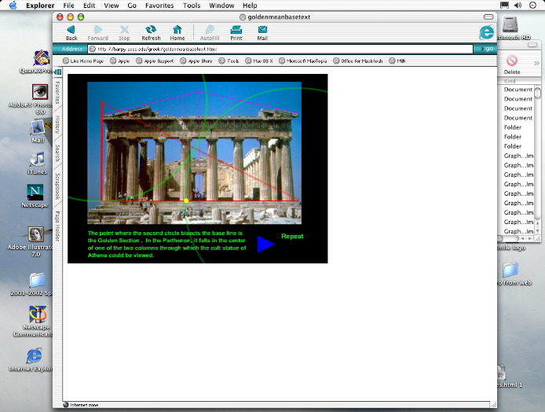Open the Apple favorites link
The width and height of the screenshot is (545, 412).
(120, 61)
